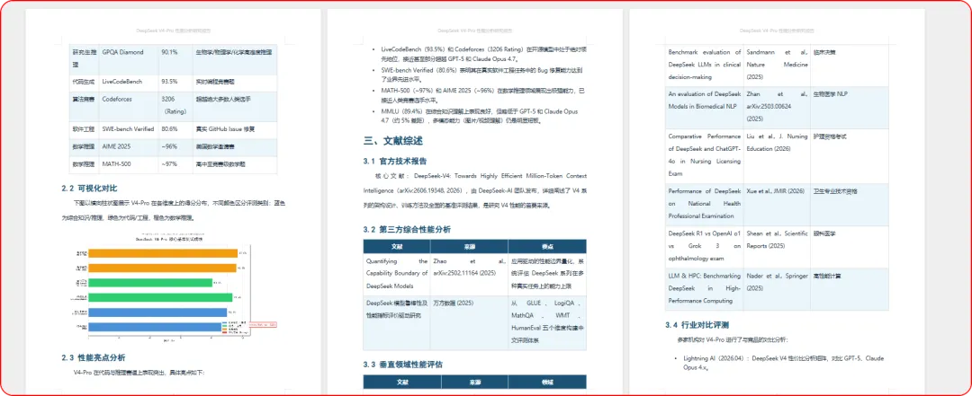
Task: Click the 'Sandmann et al., Nature Medicine' cell
Action: tap(778, 65)
